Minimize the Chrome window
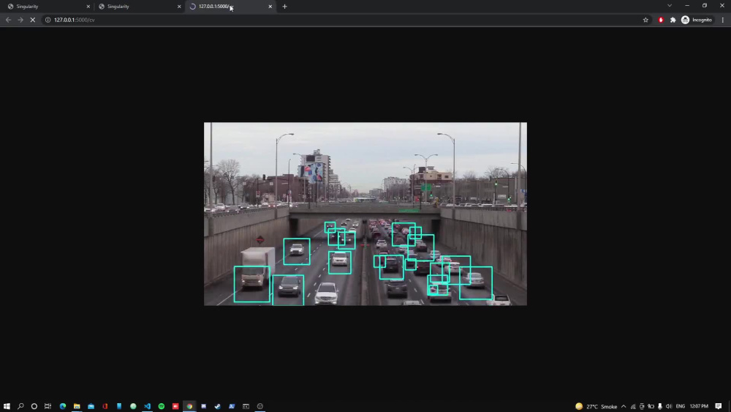This screenshot has height=412, width=731. (x=687, y=6)
